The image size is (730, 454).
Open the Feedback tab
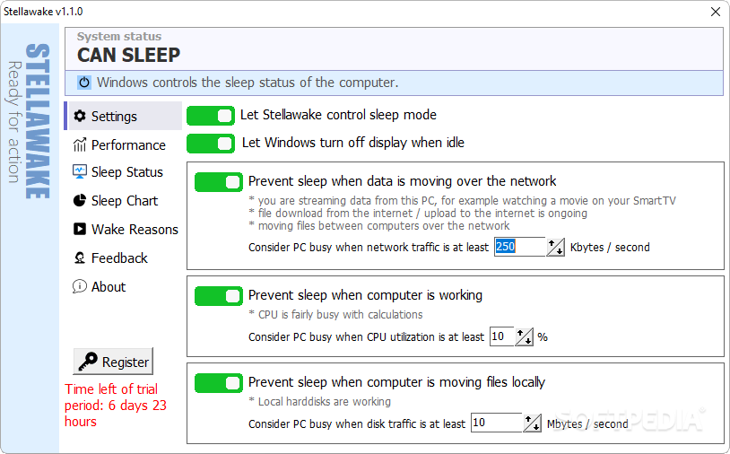pos(125,258)
